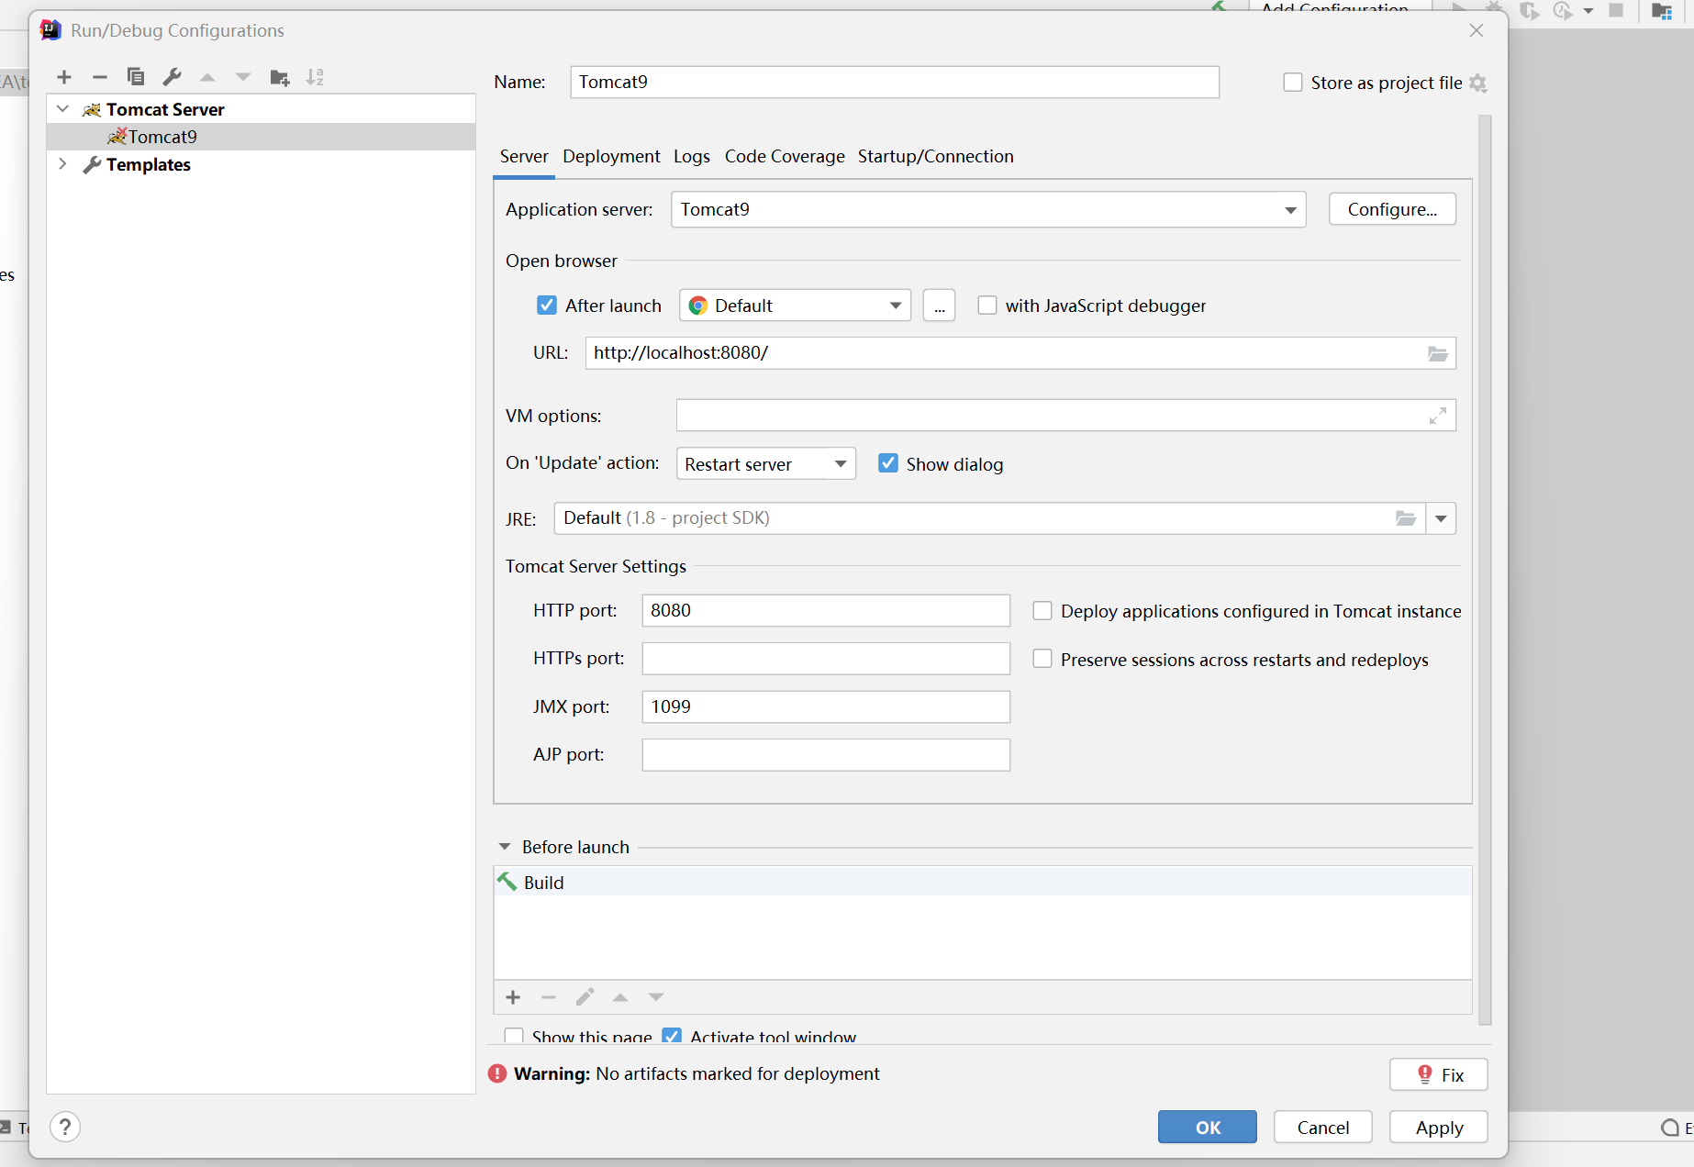Copy configuration using the duplicate icon
This screenshot has width=1694, height=1167.
pos(136,77)
